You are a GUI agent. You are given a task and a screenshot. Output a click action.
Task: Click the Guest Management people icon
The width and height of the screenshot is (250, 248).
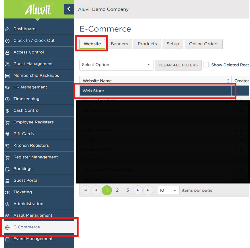(x=7, y=64)
